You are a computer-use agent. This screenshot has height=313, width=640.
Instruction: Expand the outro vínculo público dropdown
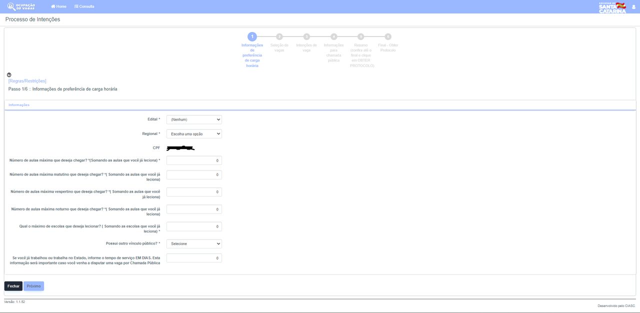tap(194, 243)
